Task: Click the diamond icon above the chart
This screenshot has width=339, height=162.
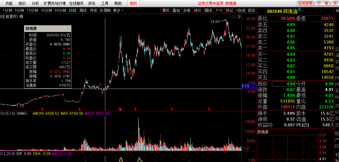Action: pos(233,16)
